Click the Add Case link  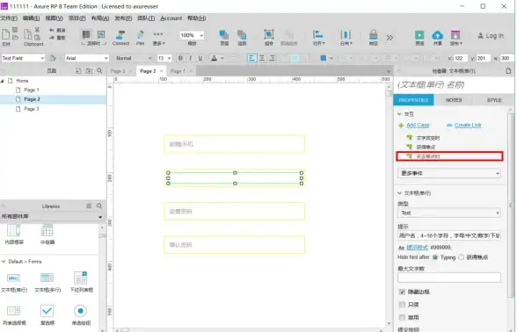point(418,125)
